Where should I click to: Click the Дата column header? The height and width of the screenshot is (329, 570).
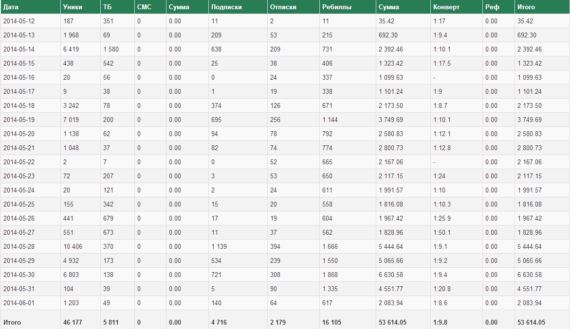point(11,7)
